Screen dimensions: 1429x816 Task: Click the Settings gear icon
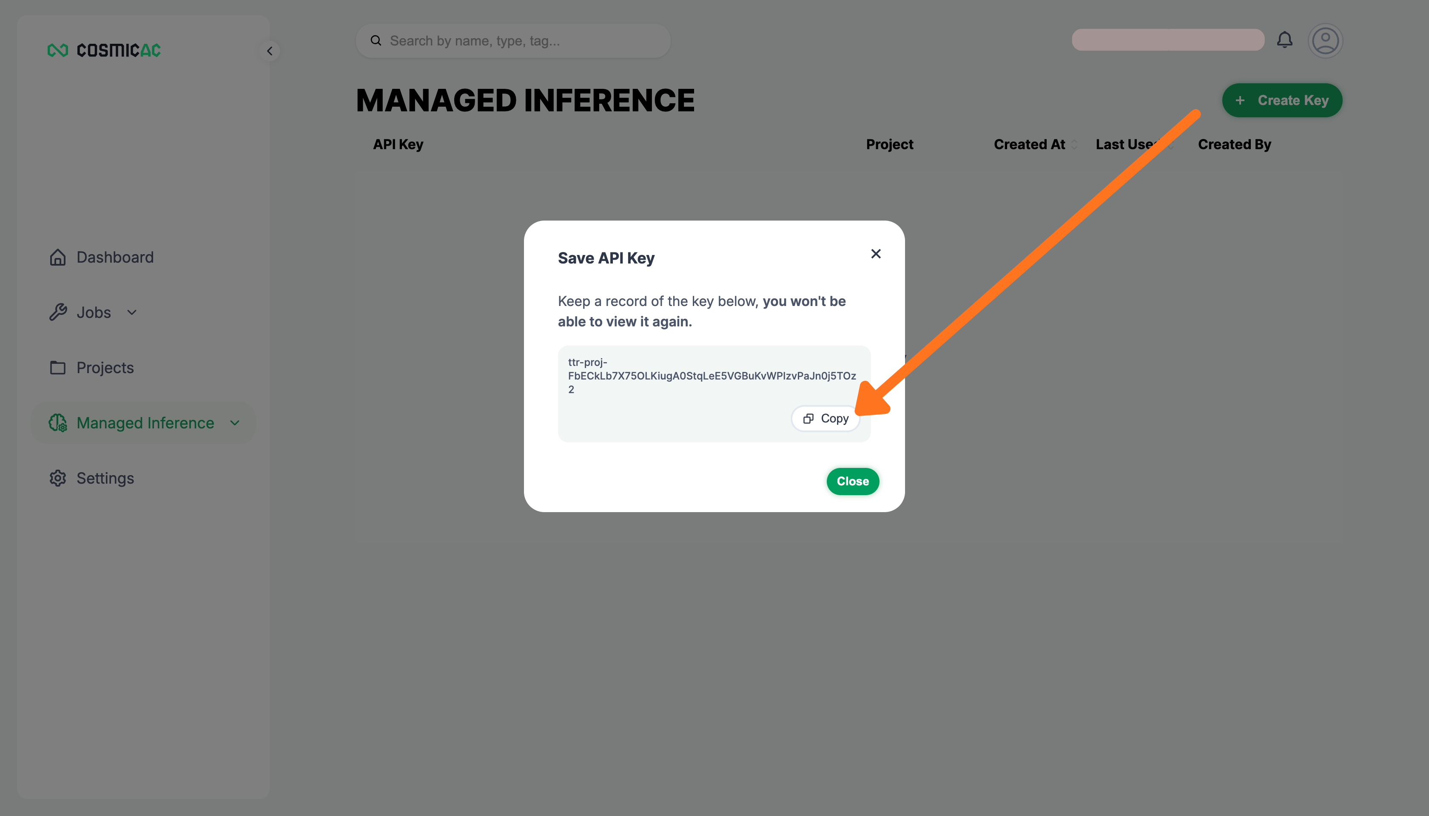(58, 478)
